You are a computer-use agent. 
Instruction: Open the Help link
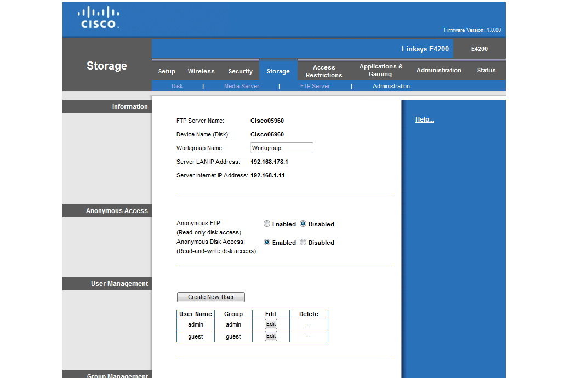424,119
